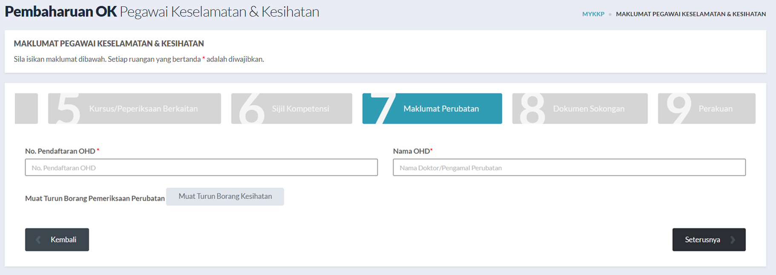Screen dimensions: 776x275
Task: Select the Maklumat Perubatan step tab
Action: click(432, 109)
